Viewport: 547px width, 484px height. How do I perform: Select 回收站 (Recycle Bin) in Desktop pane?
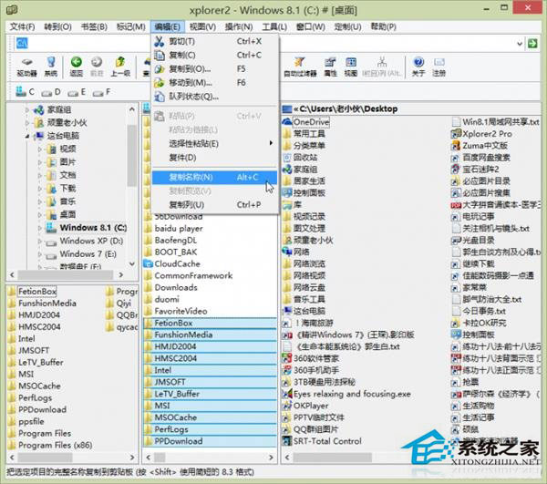point(300,158)
